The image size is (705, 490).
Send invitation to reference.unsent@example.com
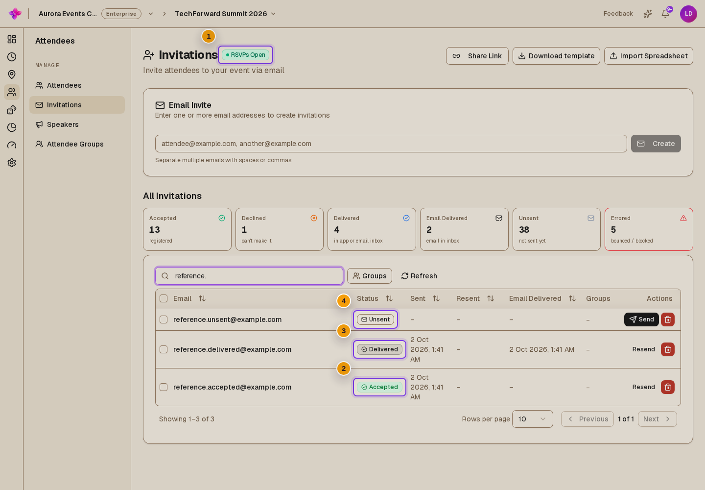tap(641, 319)
